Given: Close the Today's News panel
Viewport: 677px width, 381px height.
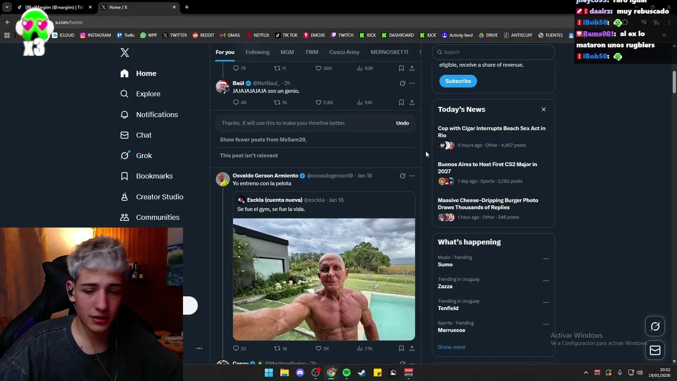Looking at the screenshot, I should click(544, 110).
